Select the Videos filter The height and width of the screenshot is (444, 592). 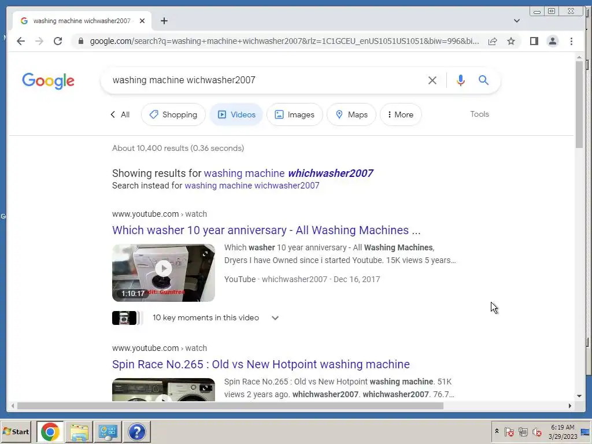point(236,114)
